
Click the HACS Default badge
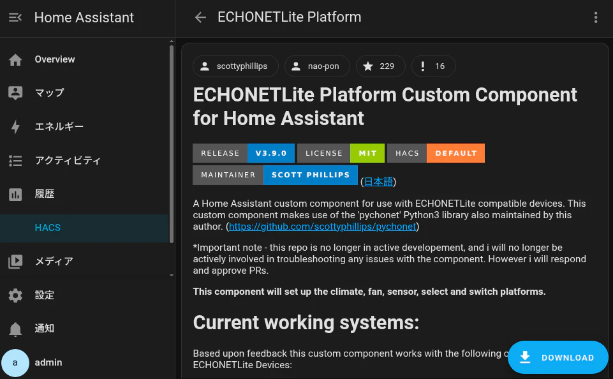point(436,153)
